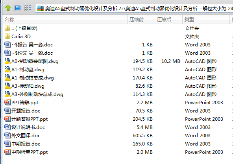233x164 pixels.
Task: Click the archive icon in path bar
Action: (41, 9)
